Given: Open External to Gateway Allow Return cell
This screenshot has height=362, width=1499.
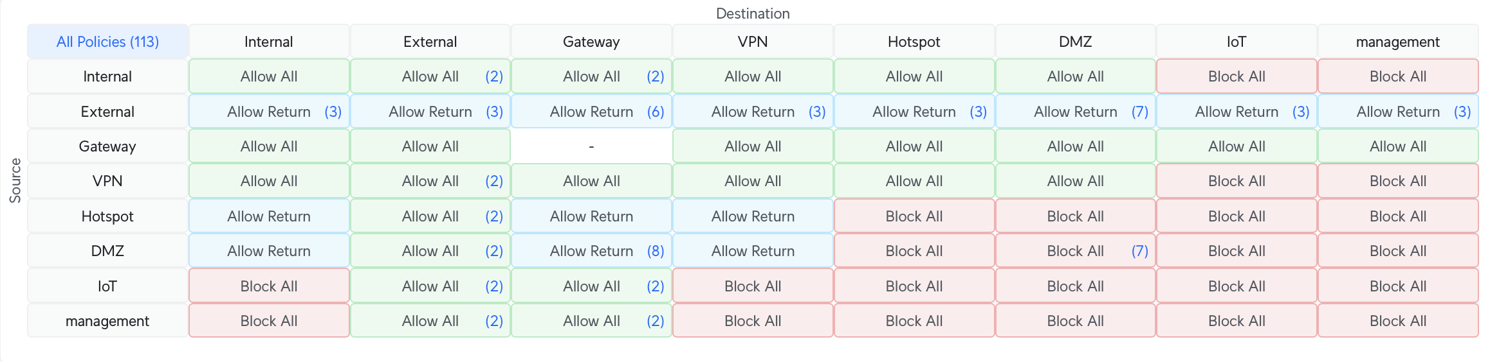Looking at the screenshot, I should [591, 112].
